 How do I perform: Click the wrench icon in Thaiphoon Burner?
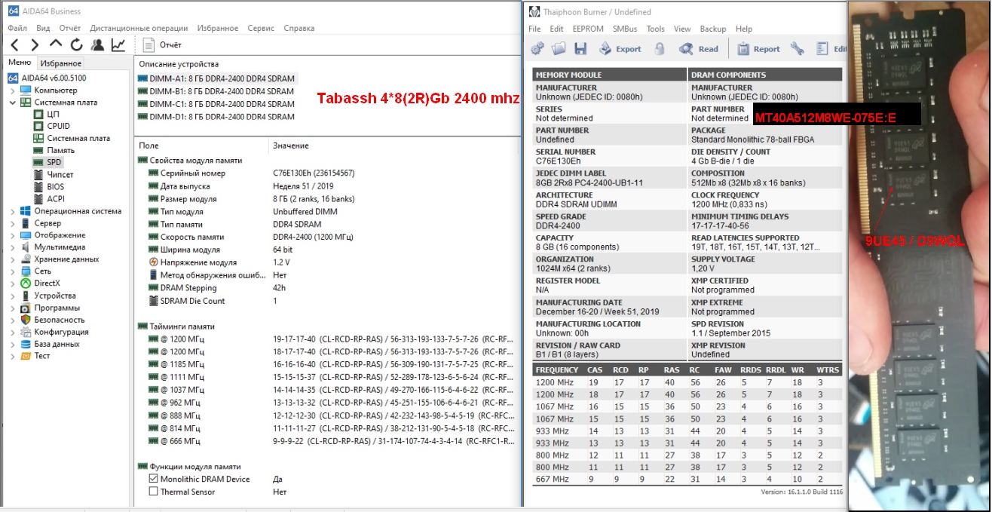point(797,49)
